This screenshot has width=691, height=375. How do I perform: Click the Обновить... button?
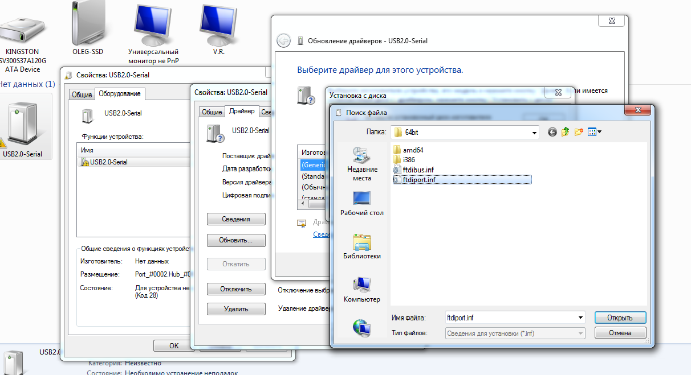(236, 241)
